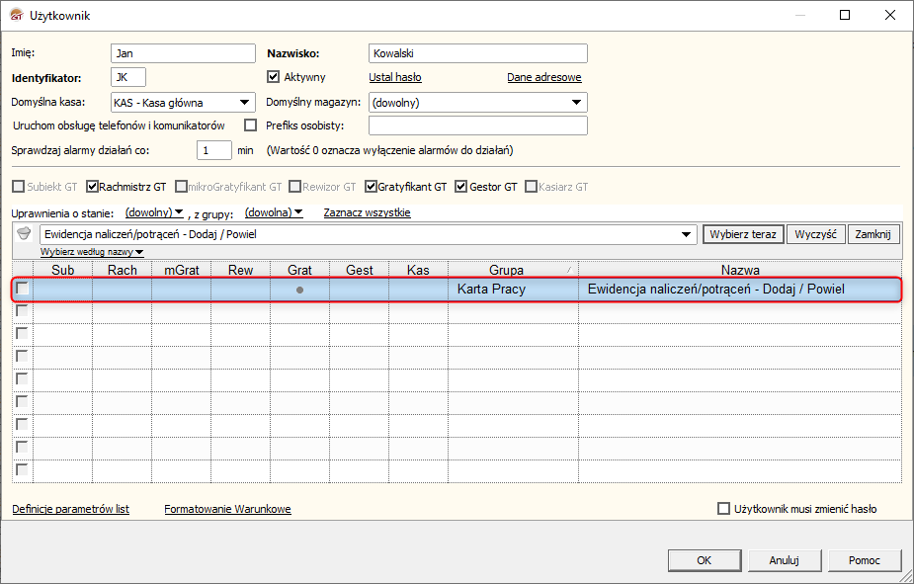Click the Zamknij filter button
The width and height of the screenshot is (914, 584).
click(872, 234)
